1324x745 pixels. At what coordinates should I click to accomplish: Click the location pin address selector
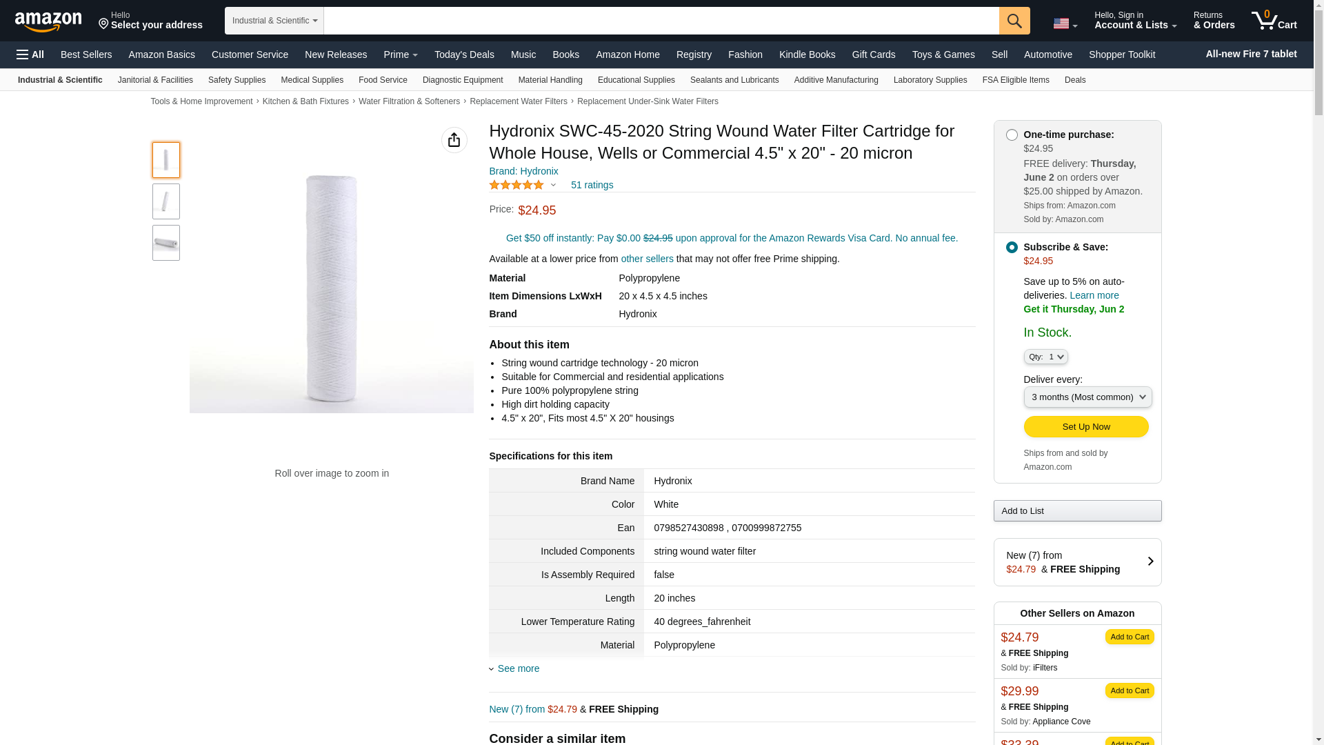[150, 21]
